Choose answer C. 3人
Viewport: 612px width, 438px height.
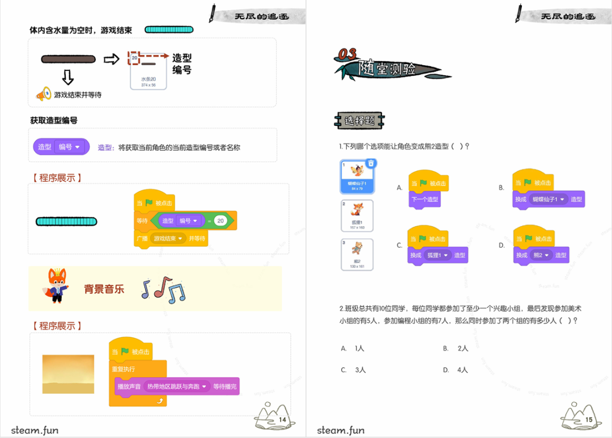353,369
